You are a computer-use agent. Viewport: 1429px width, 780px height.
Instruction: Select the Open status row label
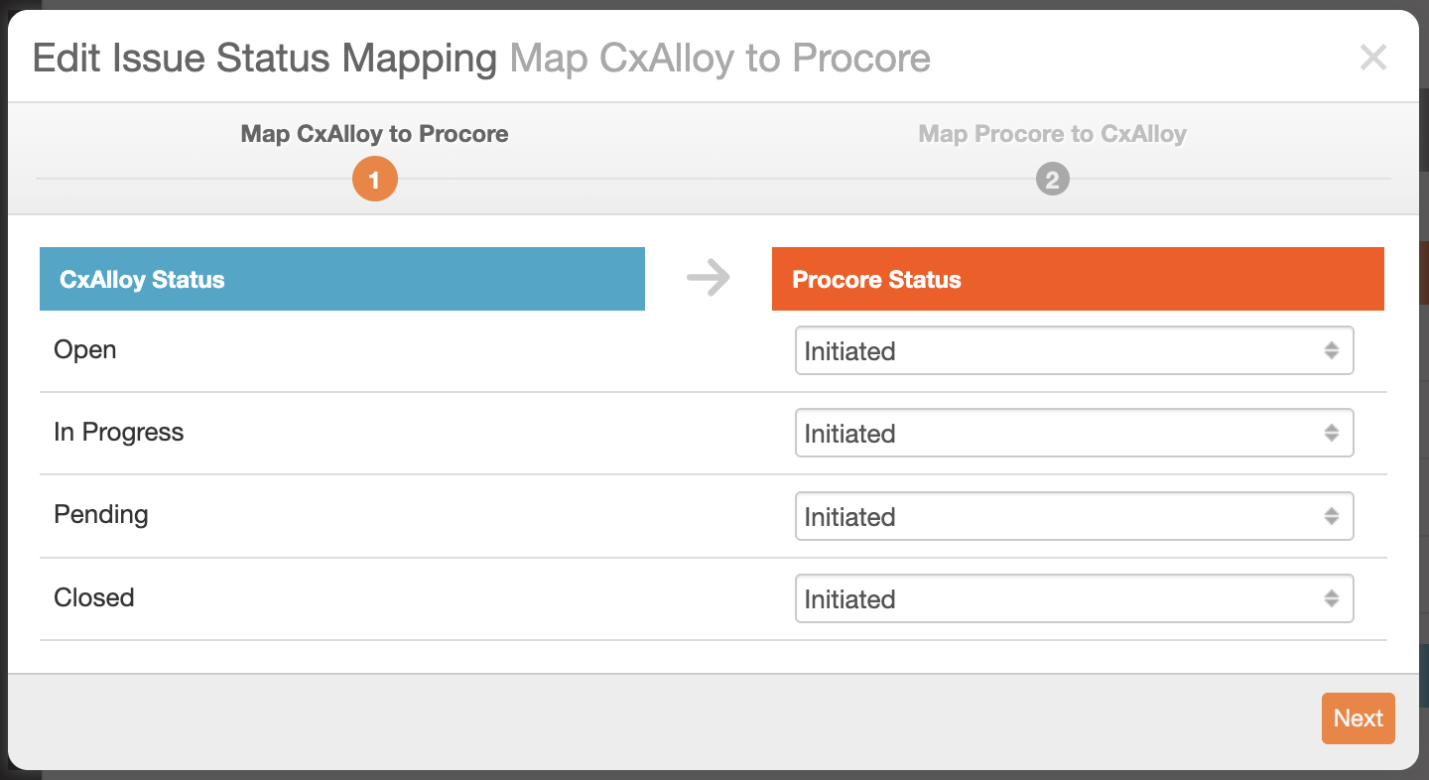coord(85,349)
